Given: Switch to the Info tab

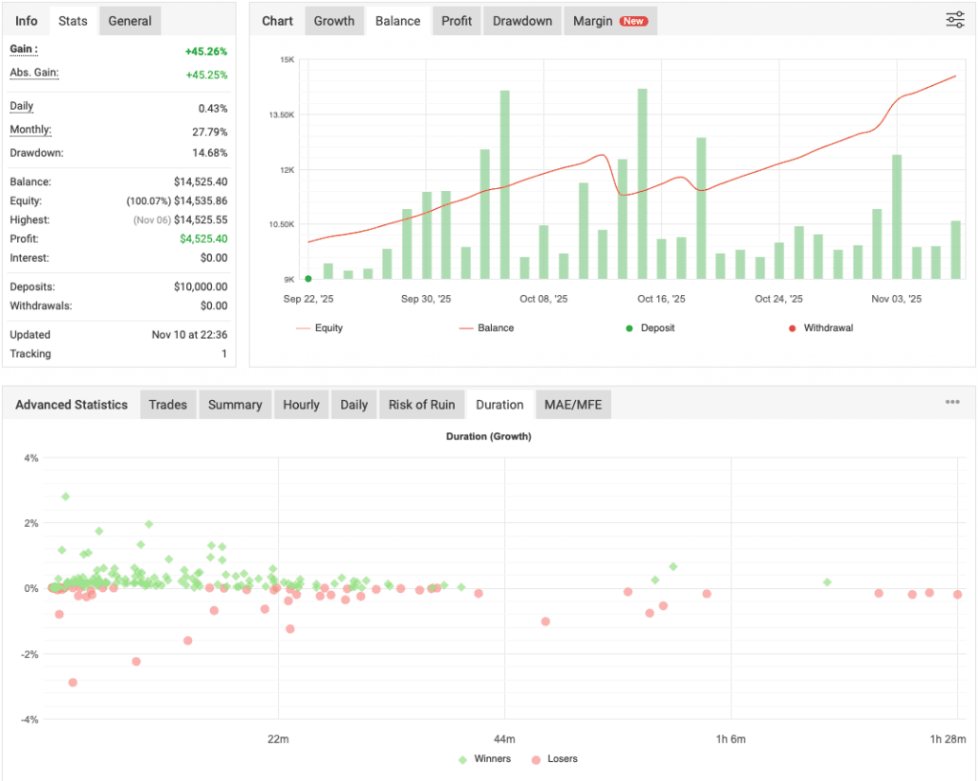Looking at the screenshot, I should (26, 20).
